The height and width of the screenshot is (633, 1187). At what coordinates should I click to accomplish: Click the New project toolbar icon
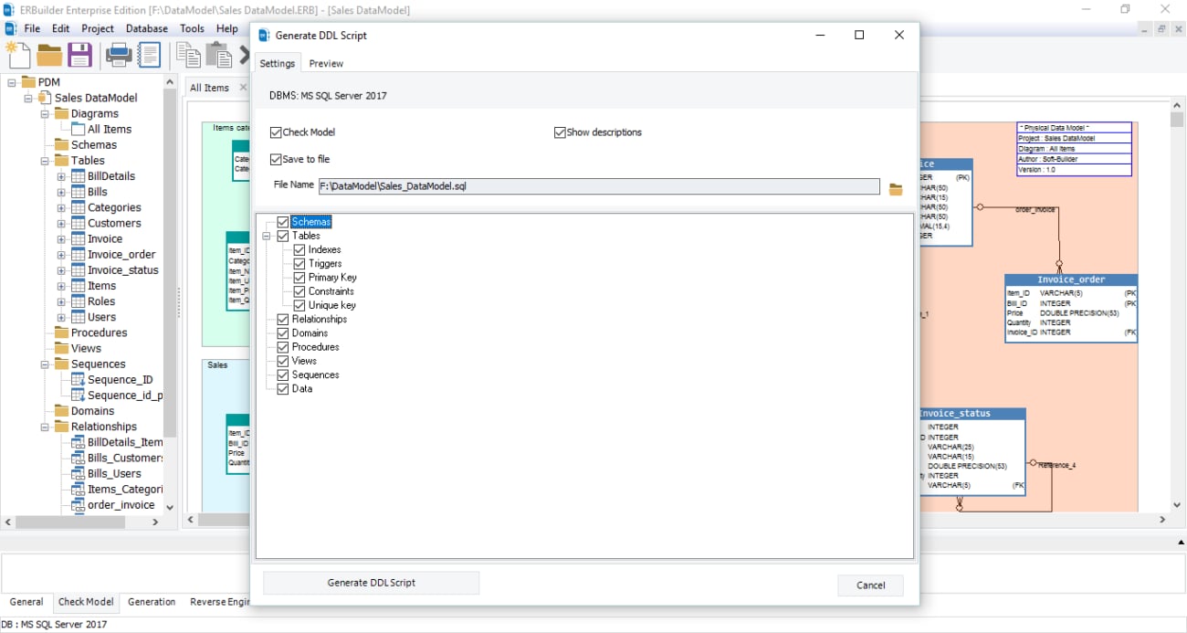tap(18, 56)
